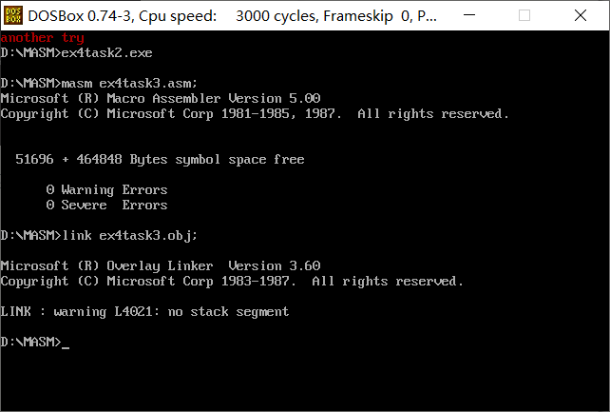Screen dimensions: 610x412
Task: Click 'Overlay Linker Version 3.60' text
Action: (214, 266)
